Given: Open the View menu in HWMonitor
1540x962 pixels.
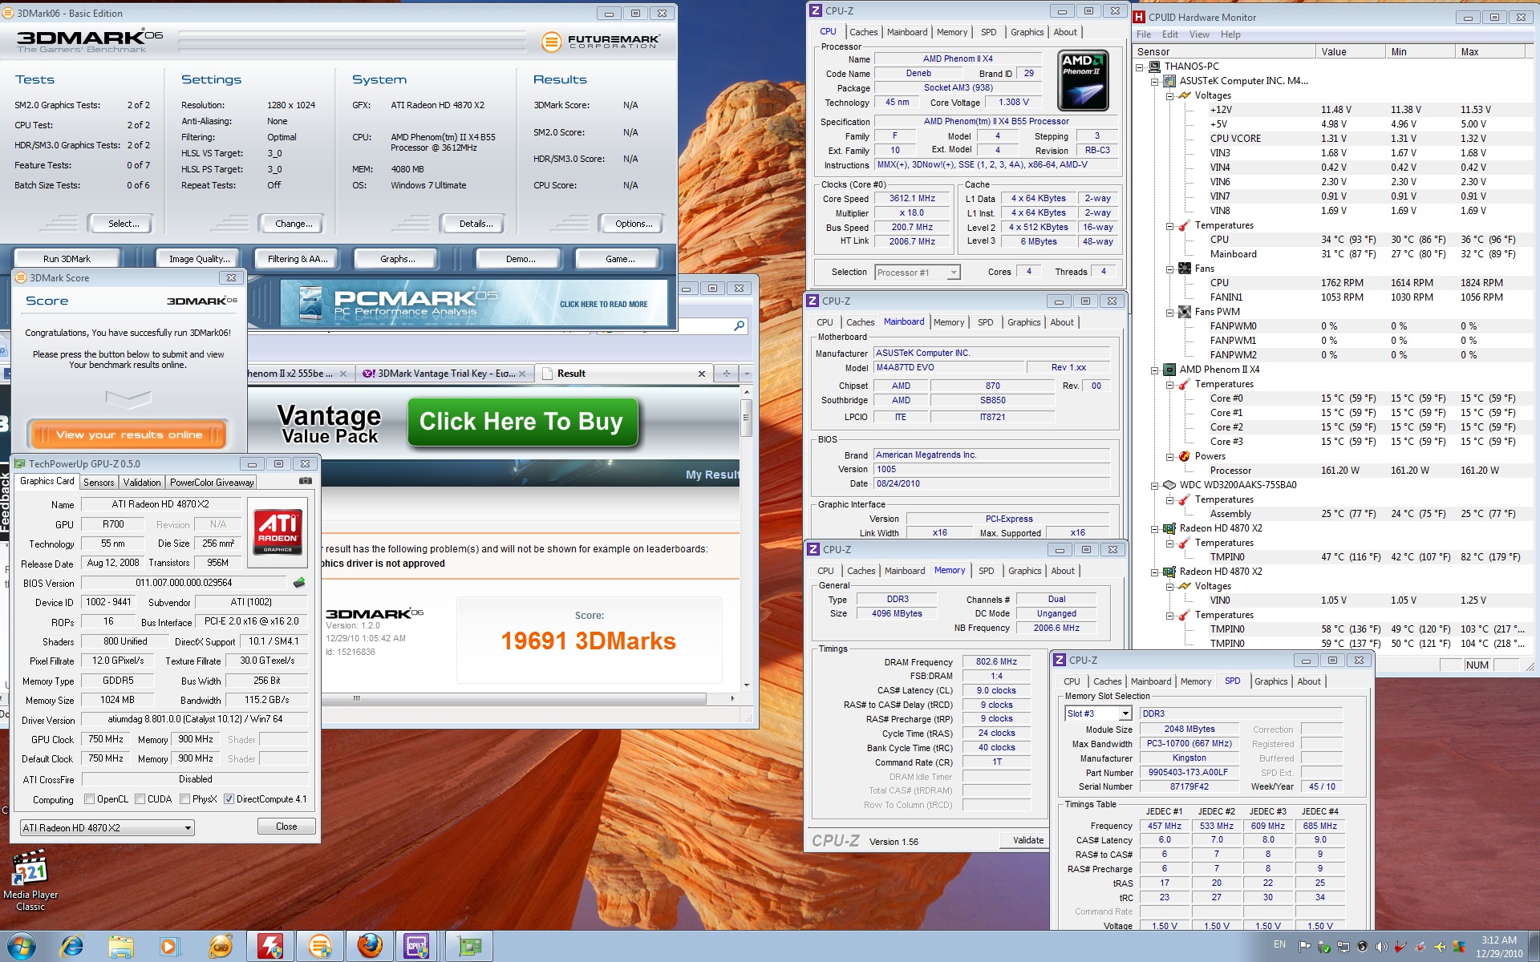Looking at the screenshot, I should [1199, 34].
